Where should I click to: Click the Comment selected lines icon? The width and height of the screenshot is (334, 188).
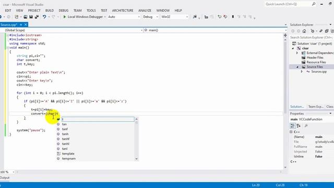[x=219, y=17]
